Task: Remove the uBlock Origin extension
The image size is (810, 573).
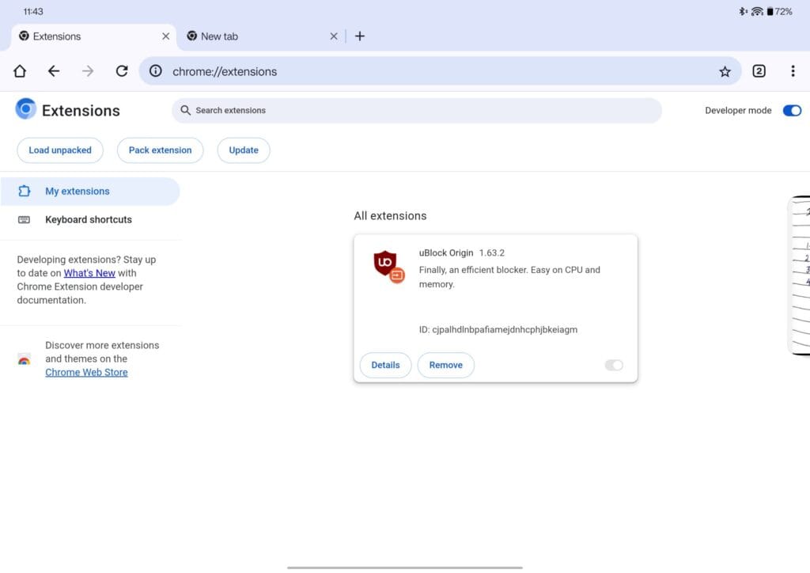Action: [446, 366]
